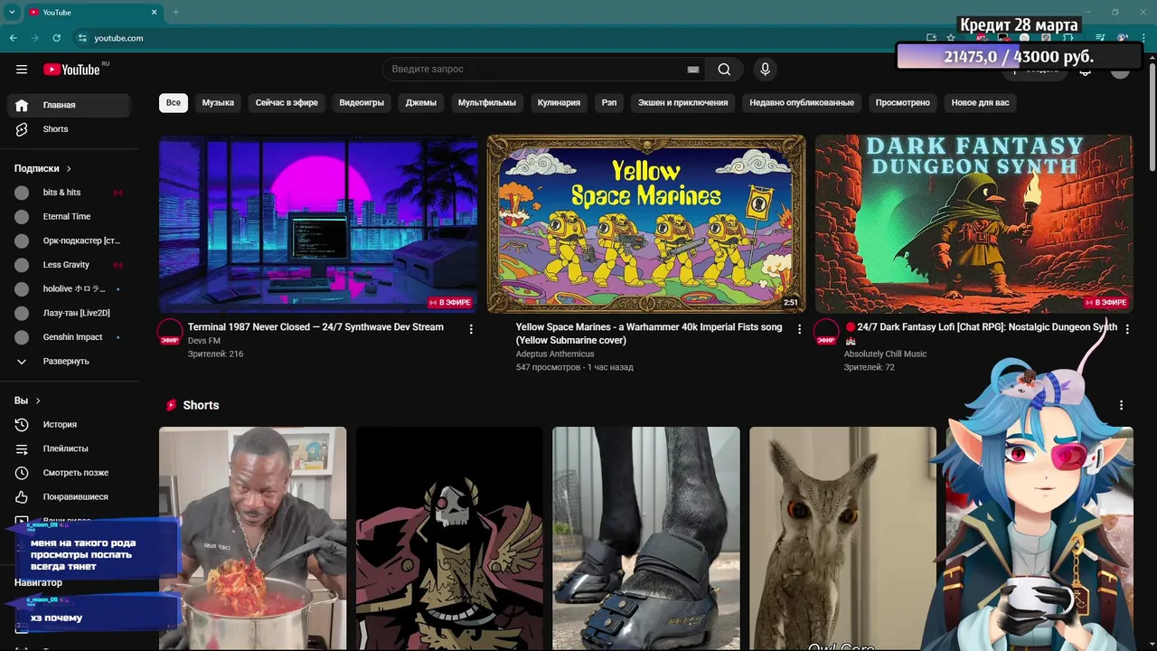Select the Музыка filter chip
The image size is (1157, 651).
tap(218, 102)
